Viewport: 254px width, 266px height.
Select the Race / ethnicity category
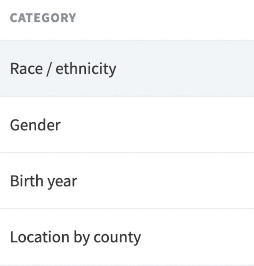pyautogui.click(x=127, y=68)
